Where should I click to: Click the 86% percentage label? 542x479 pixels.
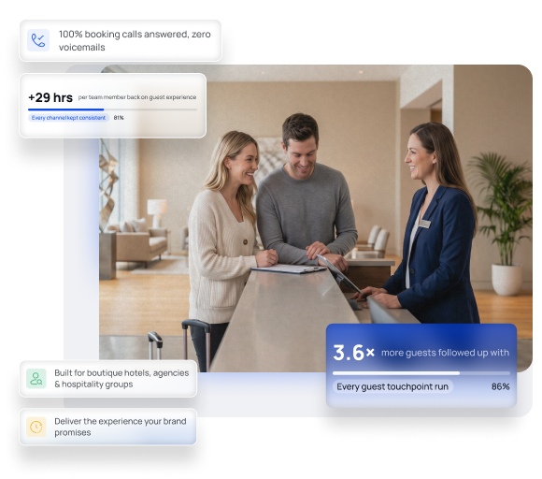coord(501,386)
